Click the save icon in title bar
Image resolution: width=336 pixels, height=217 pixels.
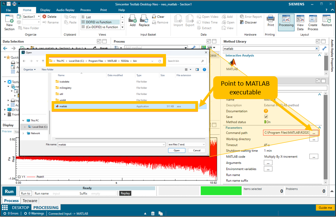pos(9,4)
